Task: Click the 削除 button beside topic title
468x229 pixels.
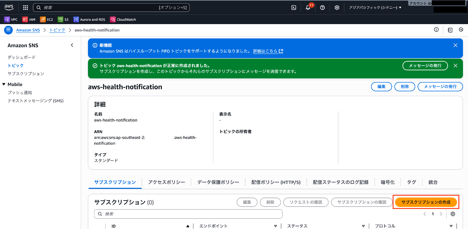Action: [404, 86]
